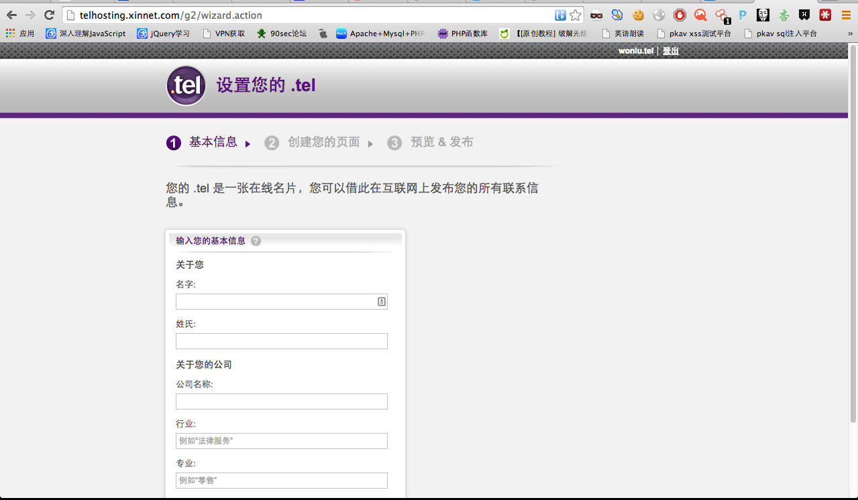Click the 公司名称 input field
The image size is (858, 500).
(281, 401)
